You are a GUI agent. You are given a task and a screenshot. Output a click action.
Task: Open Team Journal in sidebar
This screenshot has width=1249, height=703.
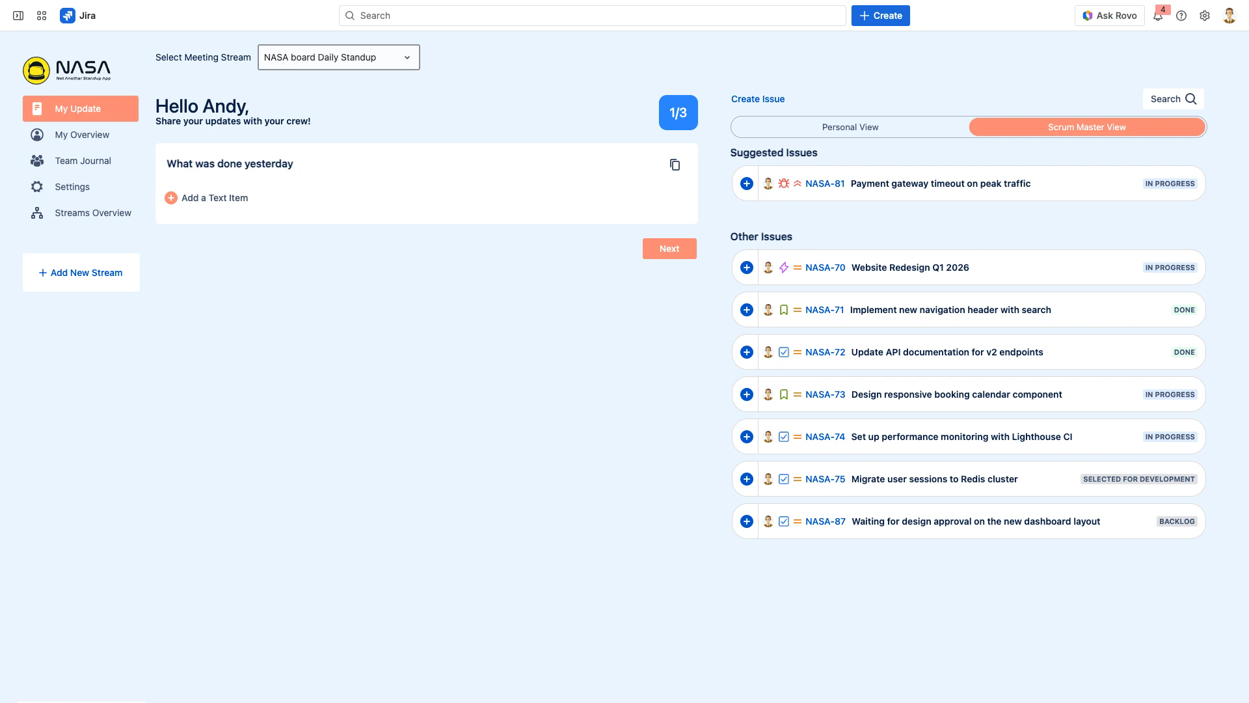(x=83, y=161)
